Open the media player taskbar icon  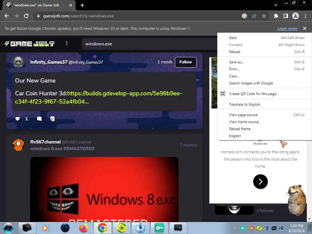coord(45,228)
